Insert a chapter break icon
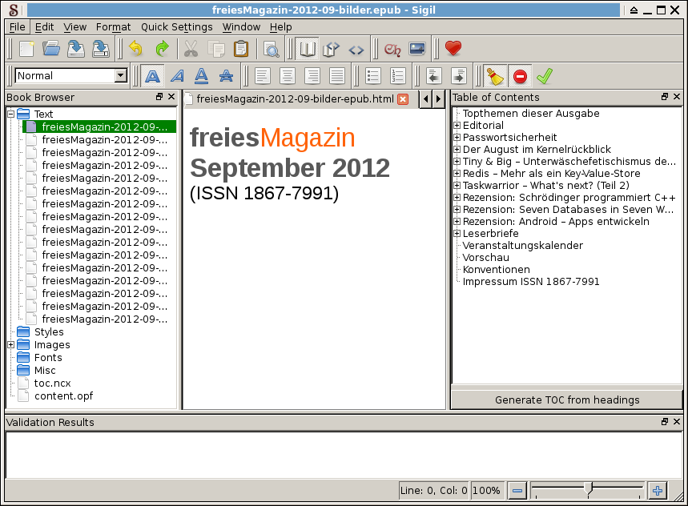 (x=392, y=50)
